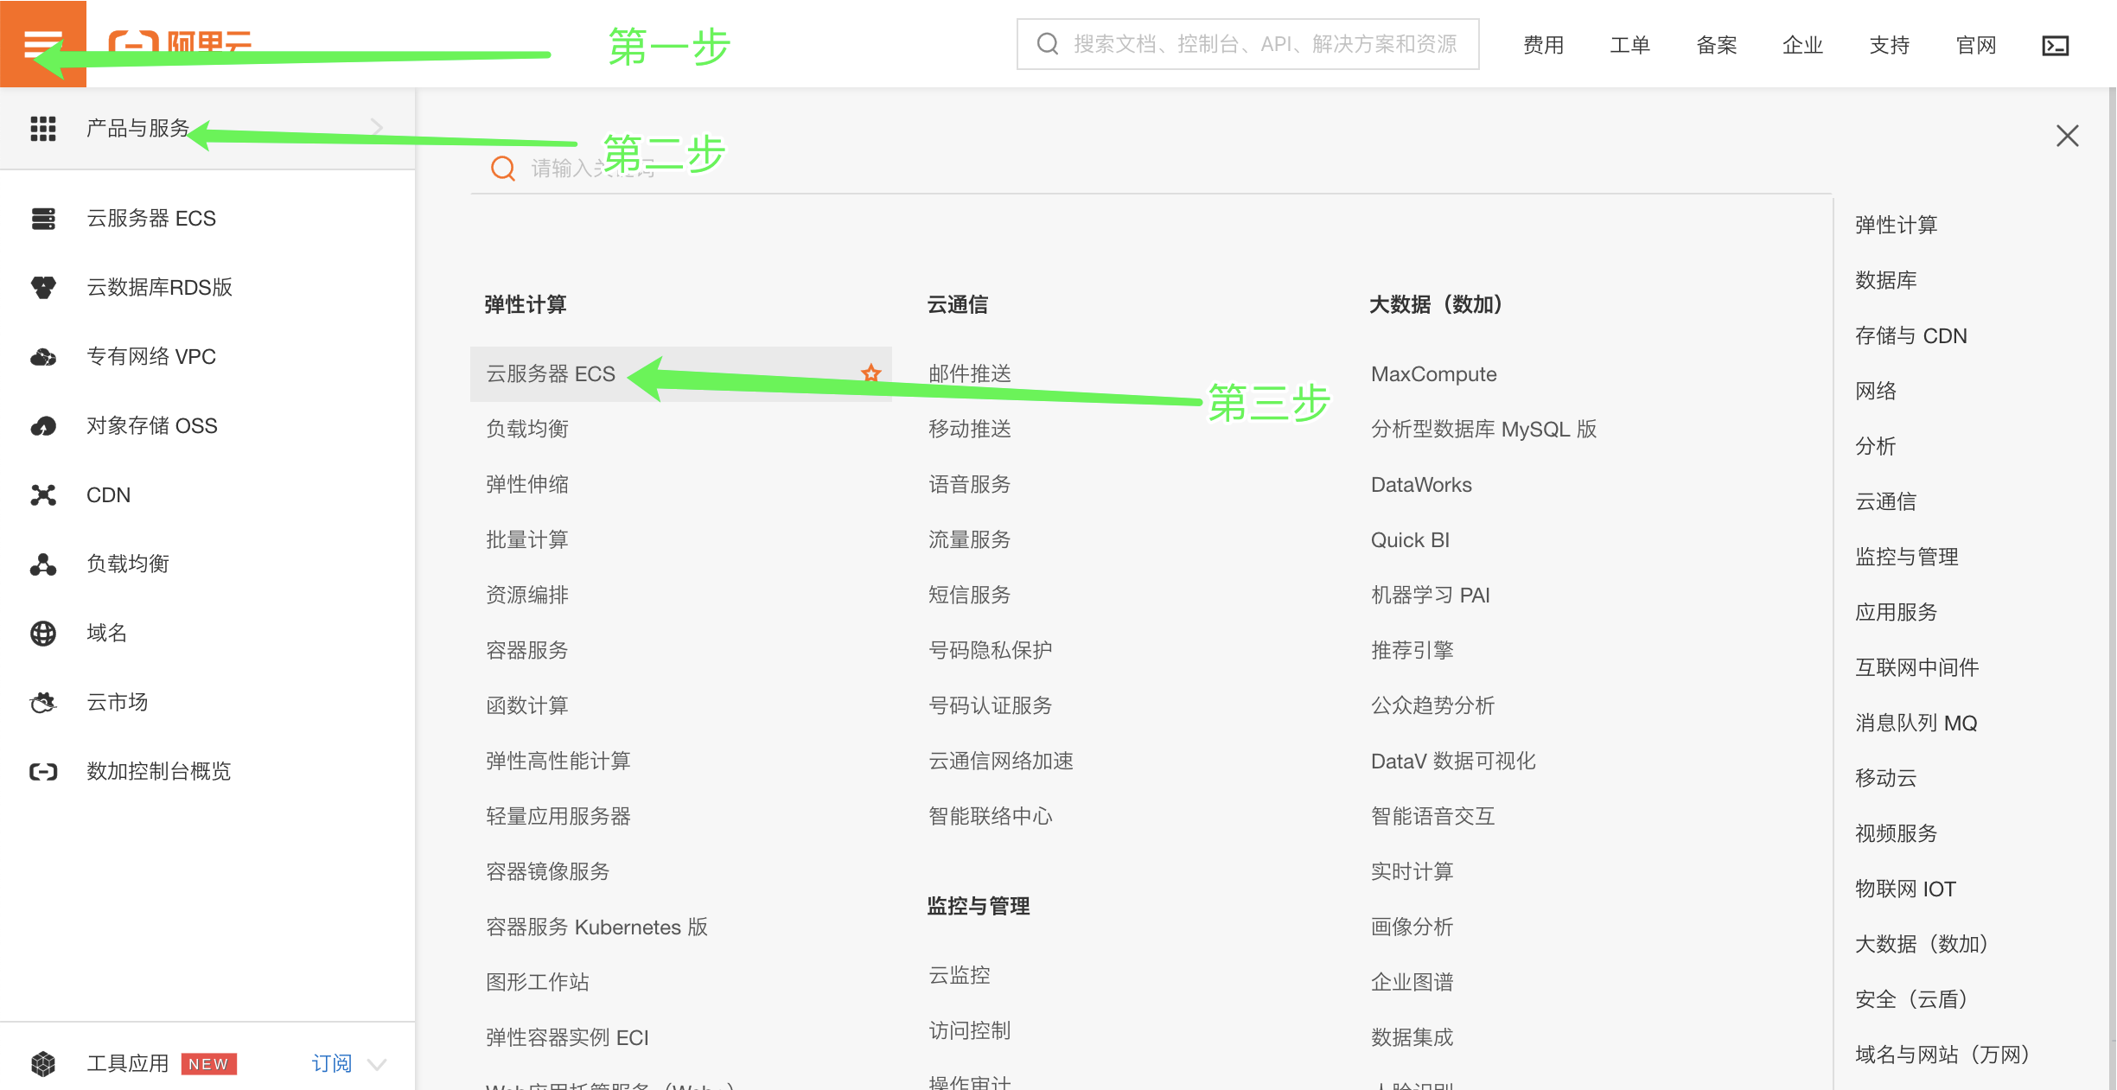
Task: Open 号码隐私保护 product
Action: (990, 651)
